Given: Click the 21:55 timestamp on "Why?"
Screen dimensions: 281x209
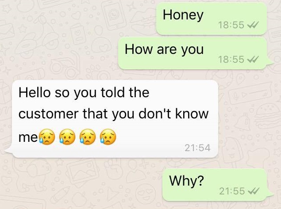Looking at the screenshot, I should (x=232, y=191).
